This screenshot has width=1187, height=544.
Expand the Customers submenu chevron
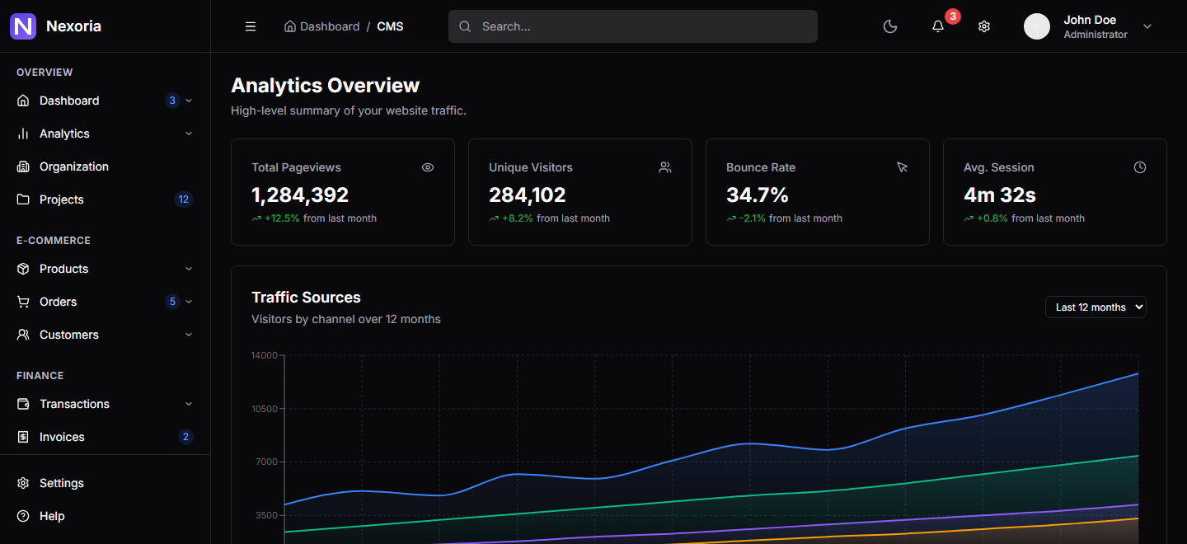click(x=189, y=335)
